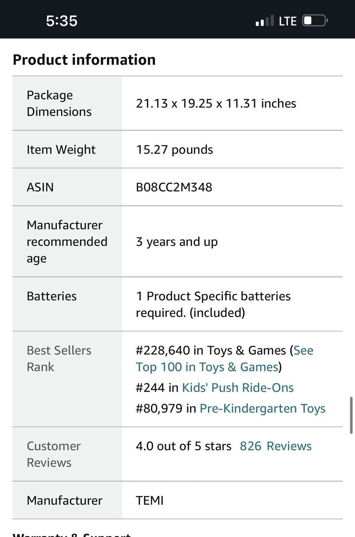
Task: Tap the battery icon in status bar
Action: (315, 21)
